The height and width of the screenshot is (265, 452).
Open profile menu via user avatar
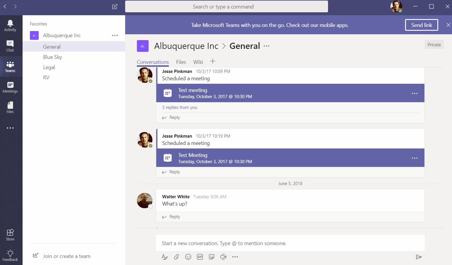pyautogui.click(x=396, y=6)
